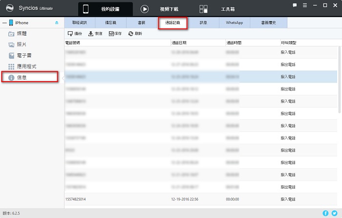Select the 信息 information section
The height and width of the screenshot is (218, 342).
tap(30, 77)
